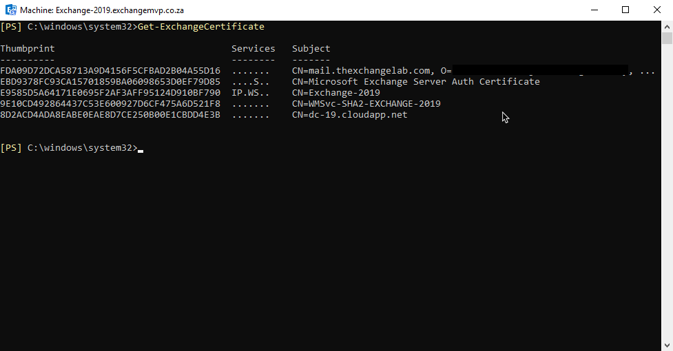
Task: Click the Microsoft Exchange Server Auth Certificate subject
Action: tap(416, 81)
